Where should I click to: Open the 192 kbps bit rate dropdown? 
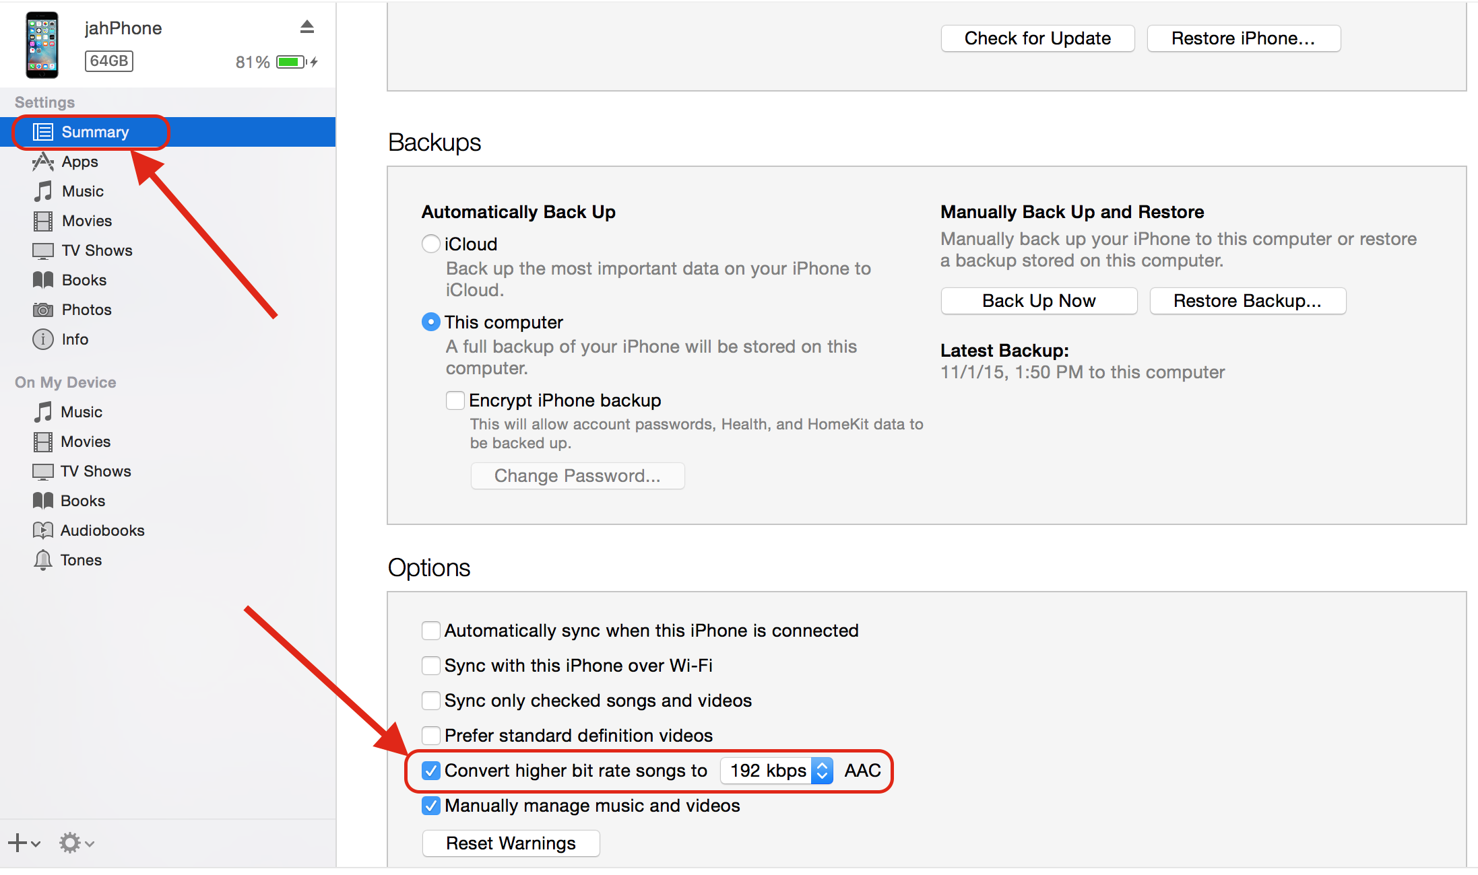coord(777,771)
